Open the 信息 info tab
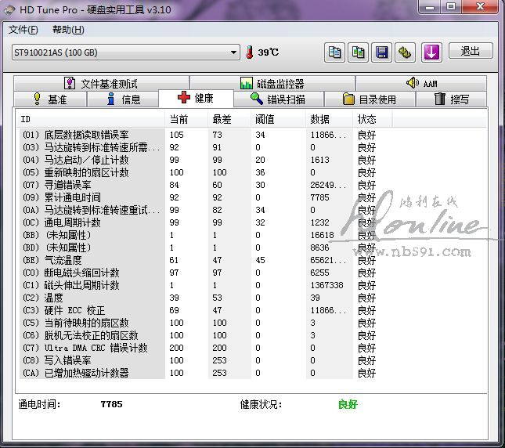505x448 pixels. point(123,99)
